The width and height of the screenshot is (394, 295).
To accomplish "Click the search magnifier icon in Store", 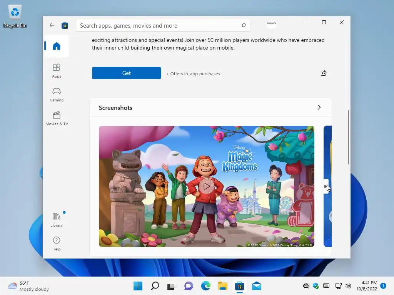I will pos(243,25).
